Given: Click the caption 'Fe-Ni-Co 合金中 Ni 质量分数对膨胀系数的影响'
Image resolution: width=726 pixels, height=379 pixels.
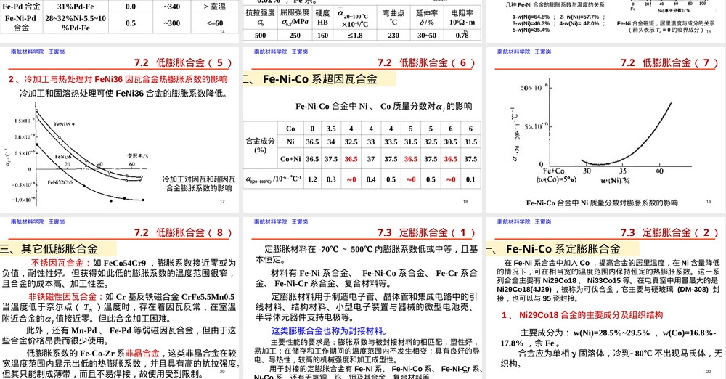Looking at the screenshot, I should pyautogui.click(x=602, y=203).
